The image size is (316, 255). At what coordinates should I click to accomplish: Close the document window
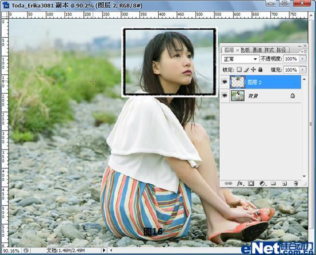302,3
